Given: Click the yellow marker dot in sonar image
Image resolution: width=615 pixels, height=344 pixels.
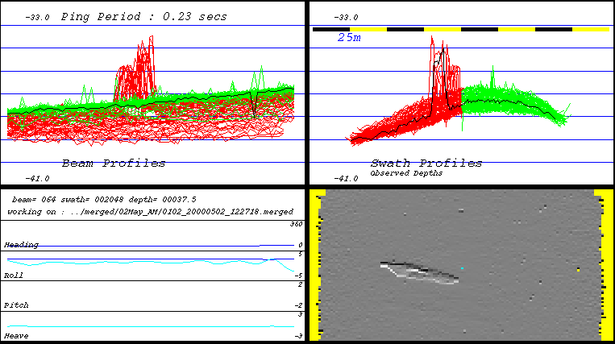Looking at the screenshot, I should tap(578, 270).
